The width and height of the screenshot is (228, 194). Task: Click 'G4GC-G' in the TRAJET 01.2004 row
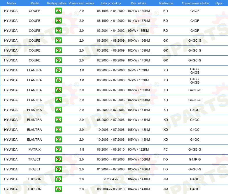(195, 169)
